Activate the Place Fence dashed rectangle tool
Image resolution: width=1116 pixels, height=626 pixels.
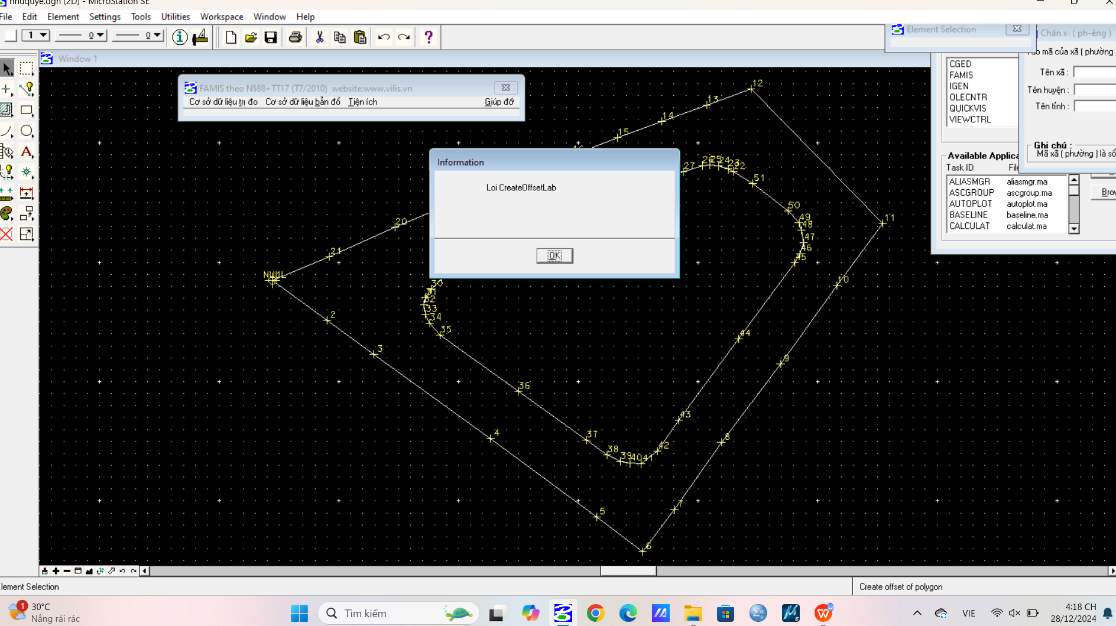point(27,69)
